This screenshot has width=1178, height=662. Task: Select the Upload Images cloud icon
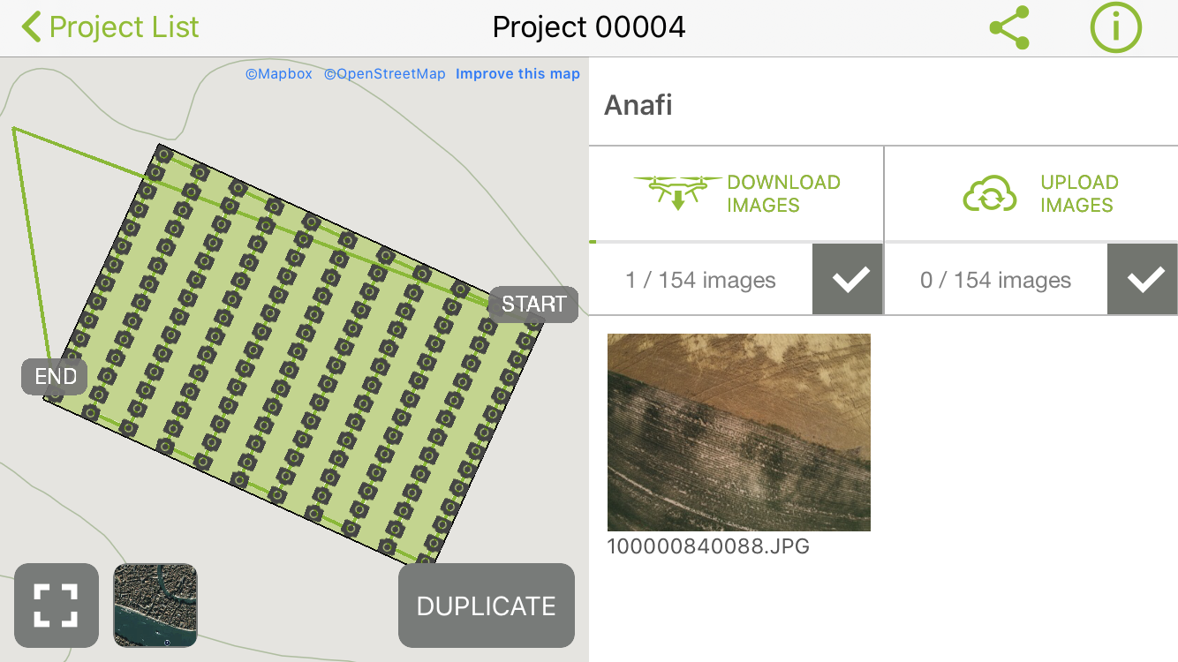tap(990, 193)
